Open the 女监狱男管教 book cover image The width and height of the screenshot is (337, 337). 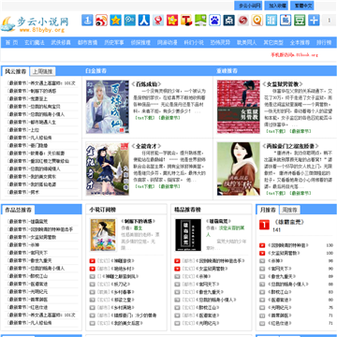pos(239,107)
